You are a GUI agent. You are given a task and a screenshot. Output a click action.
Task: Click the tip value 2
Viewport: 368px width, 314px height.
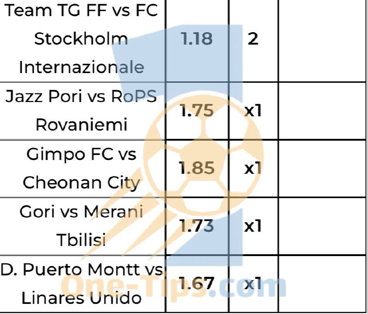[253, 39]
